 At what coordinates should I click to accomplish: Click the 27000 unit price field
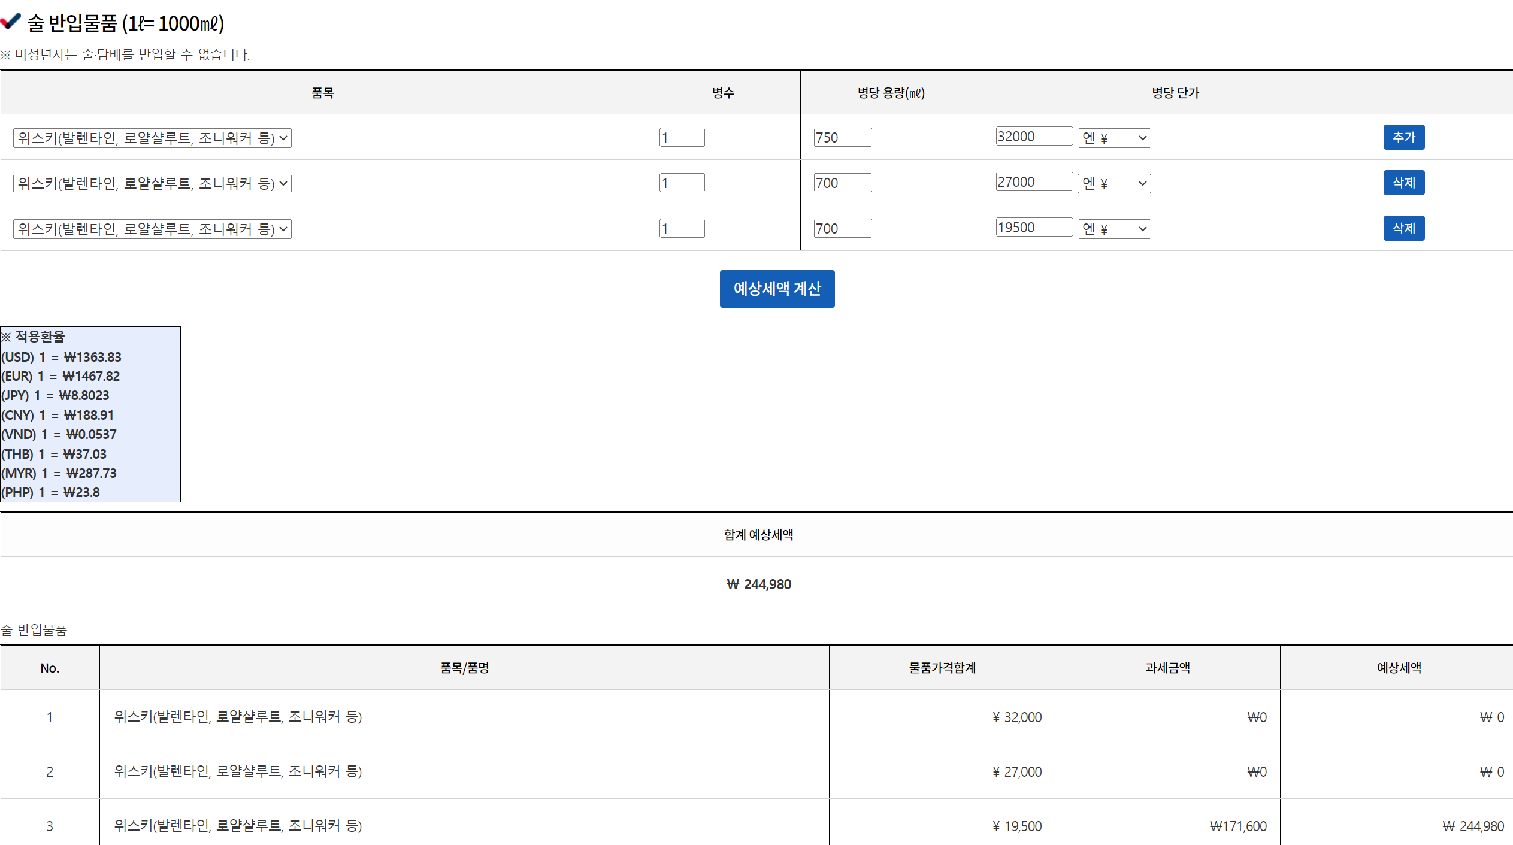1033,181
